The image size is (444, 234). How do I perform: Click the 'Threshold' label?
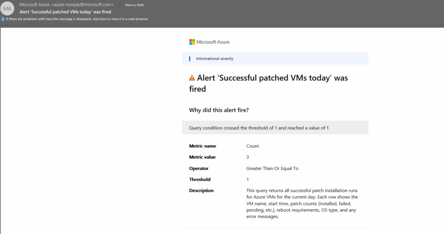click(x=199, y=179)
